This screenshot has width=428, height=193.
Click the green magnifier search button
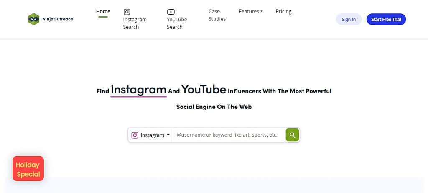(x=292, y=135)
